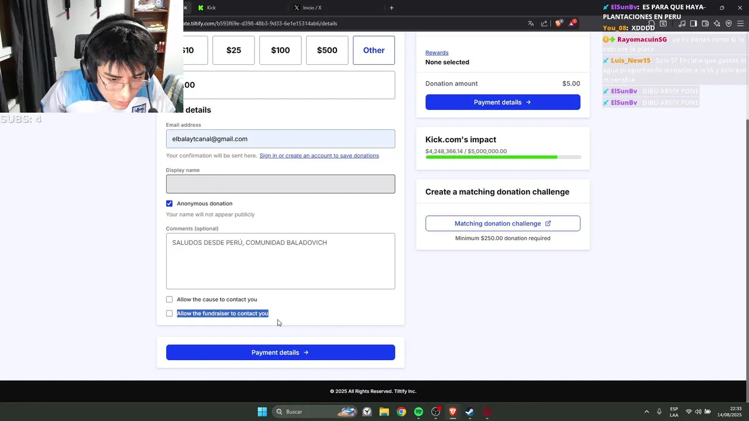Image resolution: width=749 pixels, height=421 pixels.
Task: Click the $5.00 donation amount value
Action: [x=571, y=84]
